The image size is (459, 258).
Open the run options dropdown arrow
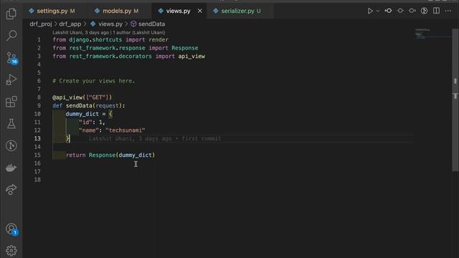(x=378, y=11)
